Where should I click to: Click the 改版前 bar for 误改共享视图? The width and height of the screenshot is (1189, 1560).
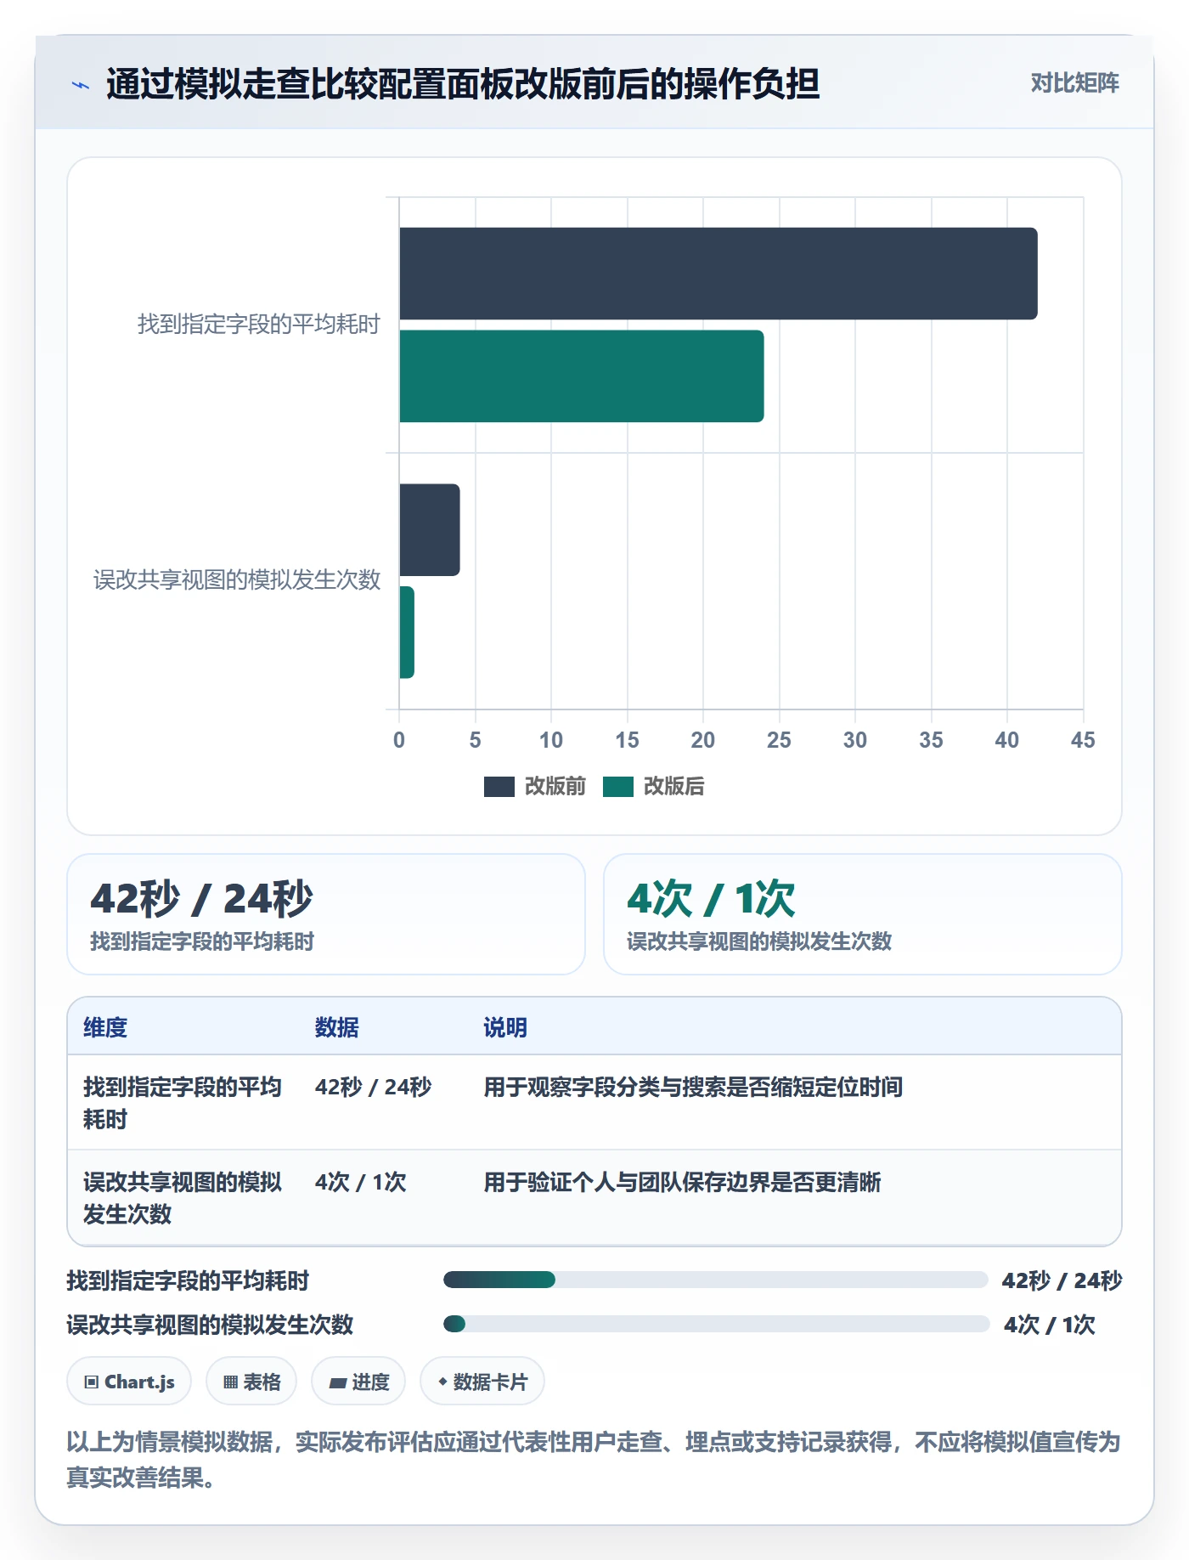pyautogui.click(x=430, y=530)
